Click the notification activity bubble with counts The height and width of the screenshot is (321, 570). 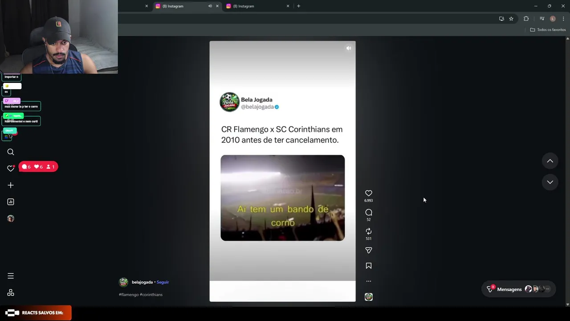(38, 167)
